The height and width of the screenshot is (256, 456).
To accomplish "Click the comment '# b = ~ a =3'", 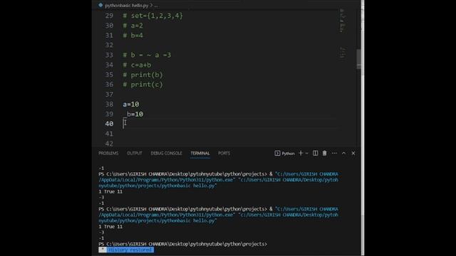I will click(147, 55).
